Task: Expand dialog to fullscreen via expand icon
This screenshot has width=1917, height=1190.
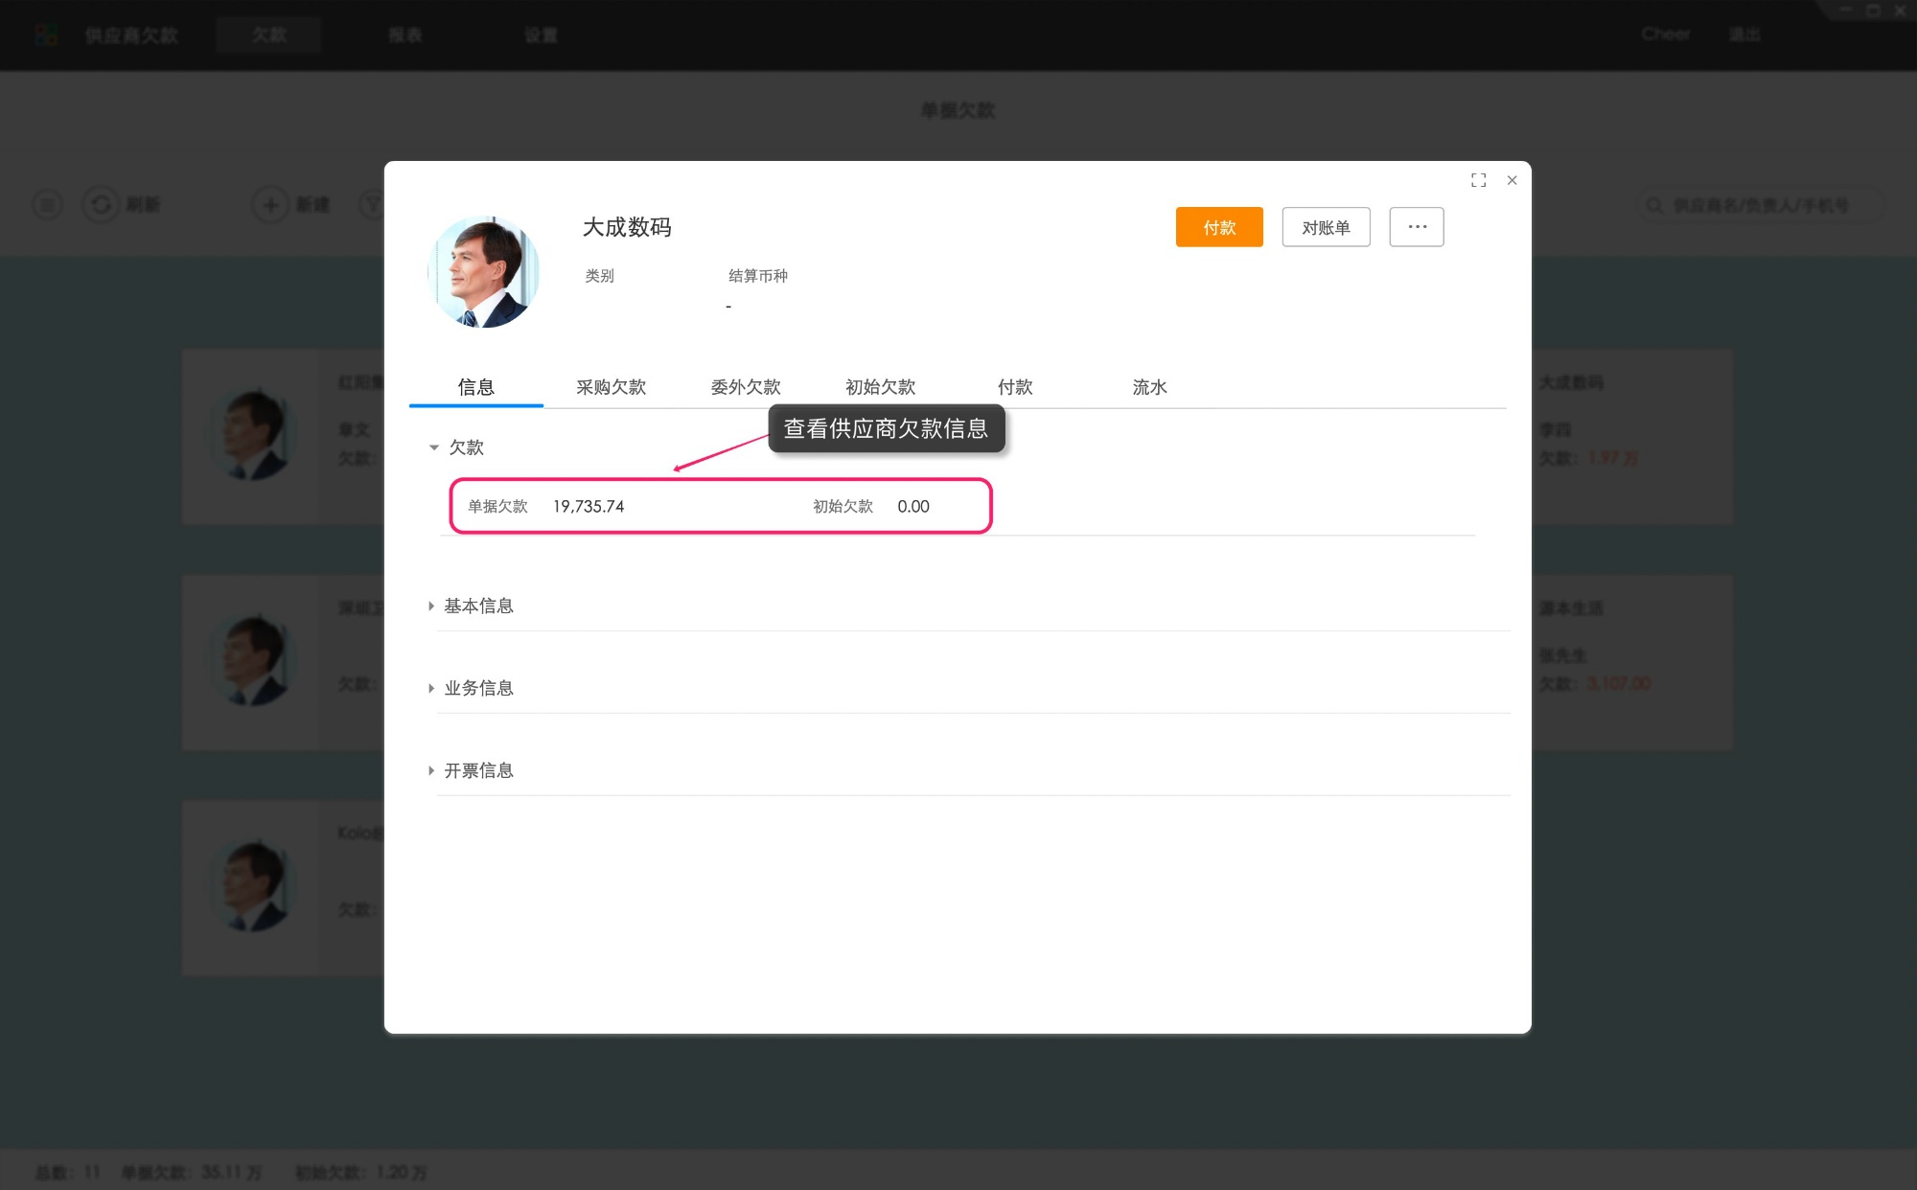Action: click(x=1479, y=180)
